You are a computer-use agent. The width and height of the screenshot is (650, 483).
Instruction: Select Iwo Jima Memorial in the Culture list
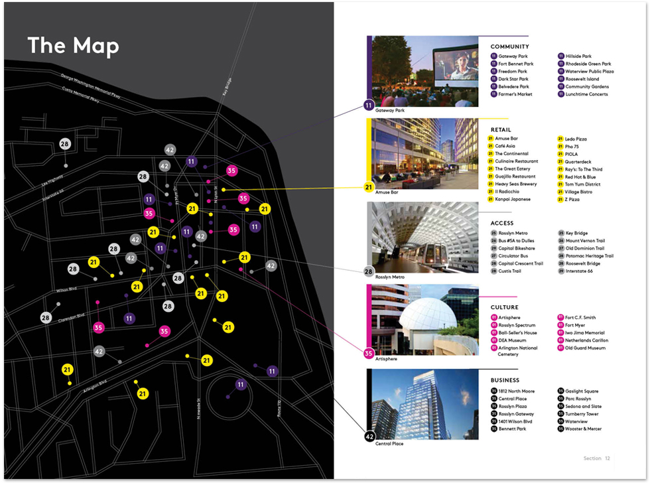point(584,332)
